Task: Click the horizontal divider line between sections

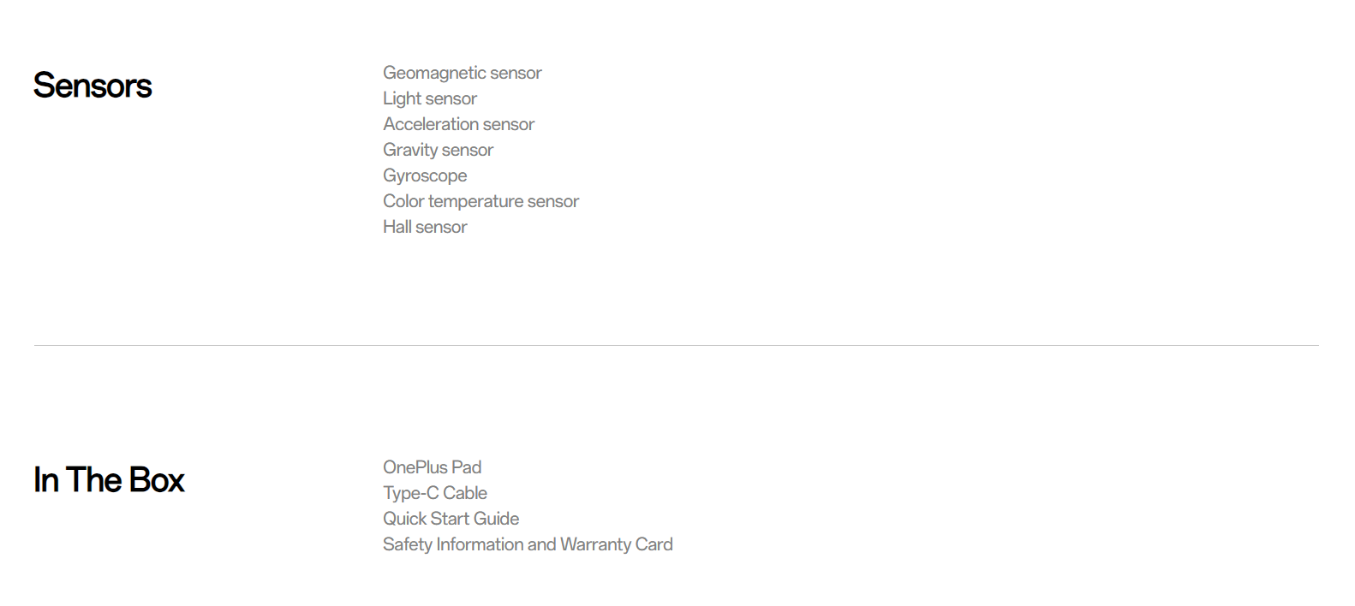Action: (677, 346)
